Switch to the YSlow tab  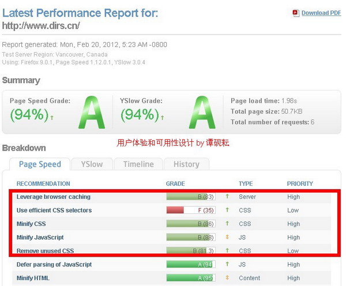click(x=92, y=164)
